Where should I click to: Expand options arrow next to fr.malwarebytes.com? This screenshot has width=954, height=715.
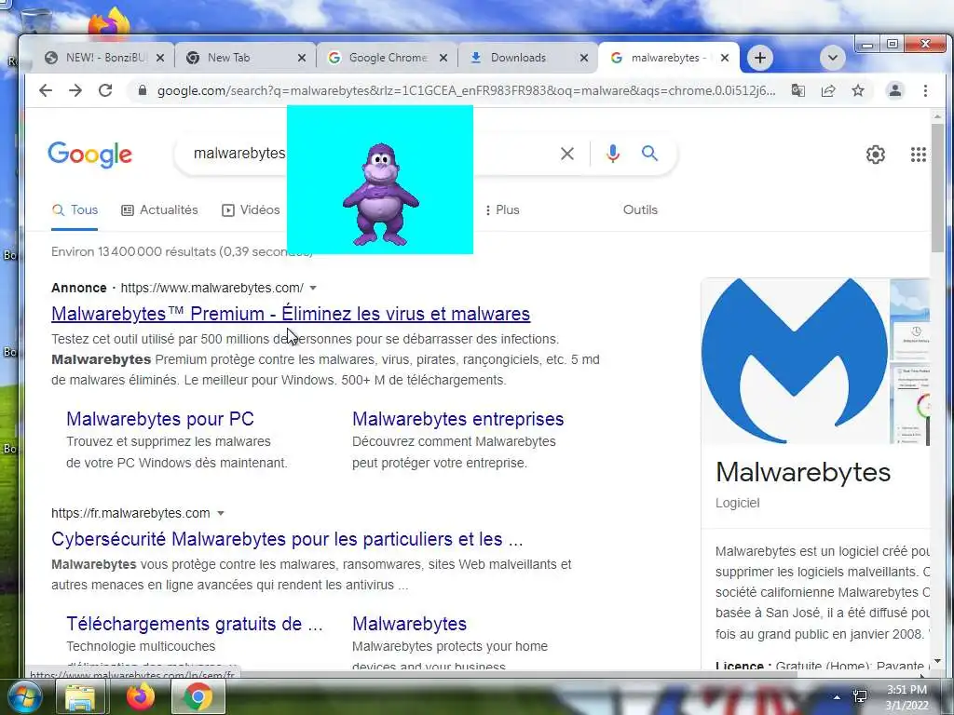pos(220,513)
